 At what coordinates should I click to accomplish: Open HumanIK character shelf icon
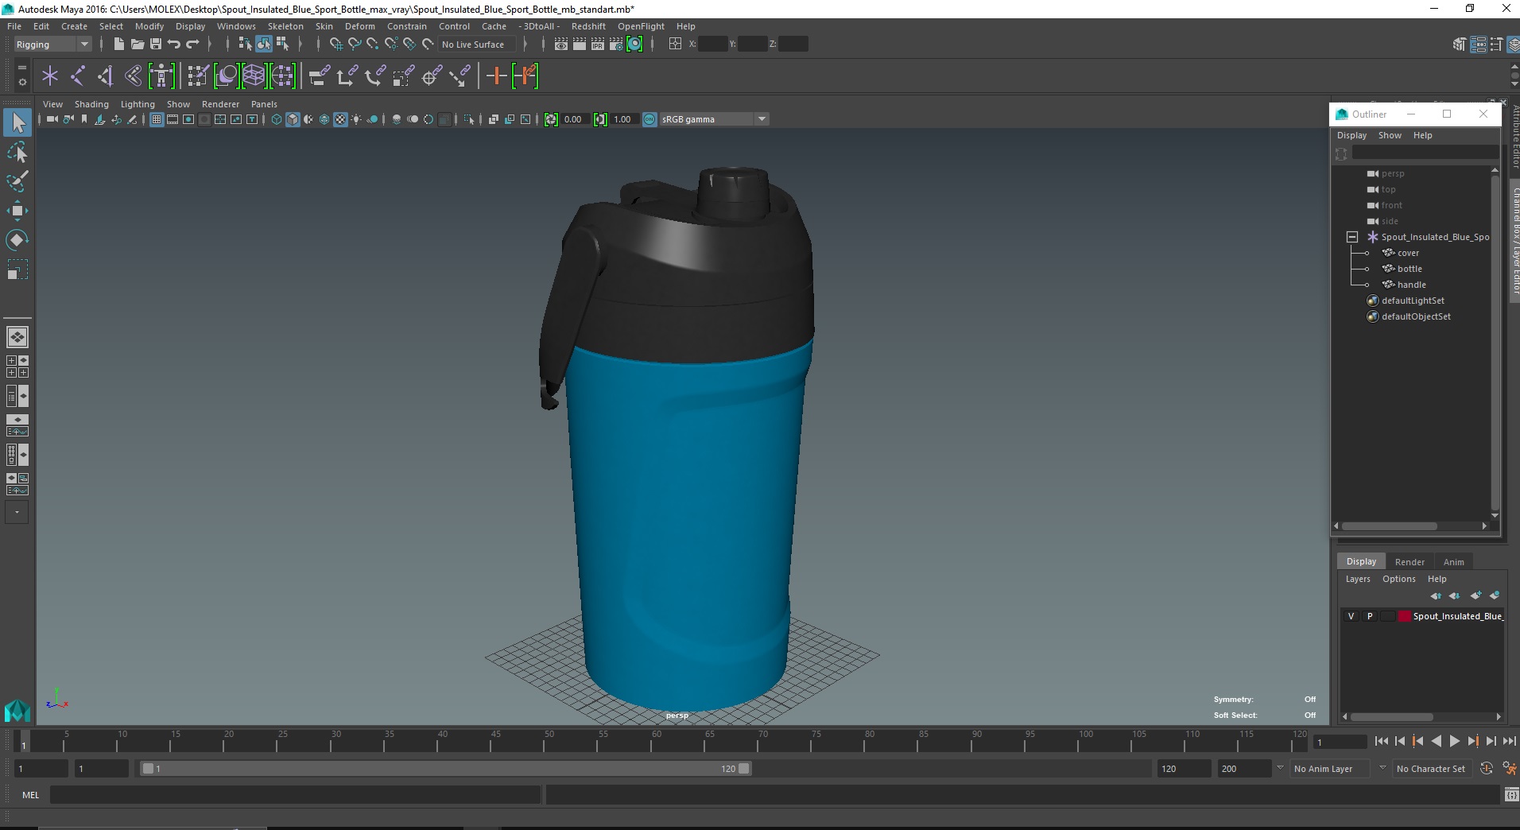coord(161,76)
